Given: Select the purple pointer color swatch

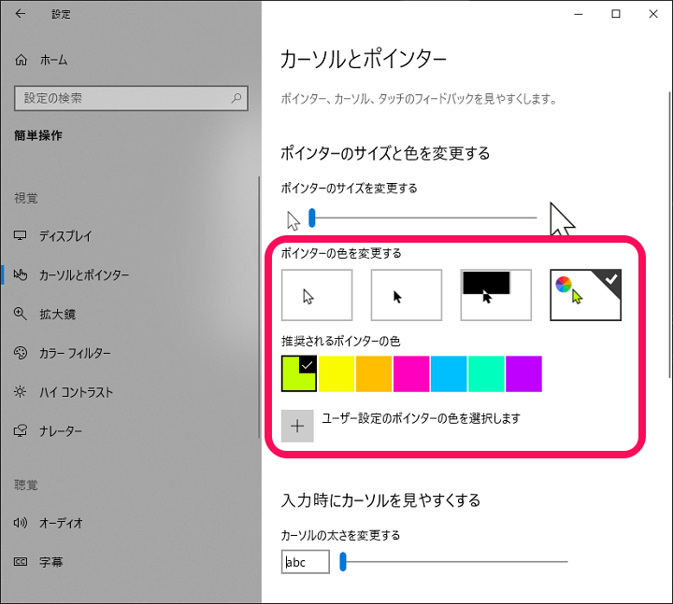Looking at the screenshot, I should pyautogui.click(x=523, y=373).
